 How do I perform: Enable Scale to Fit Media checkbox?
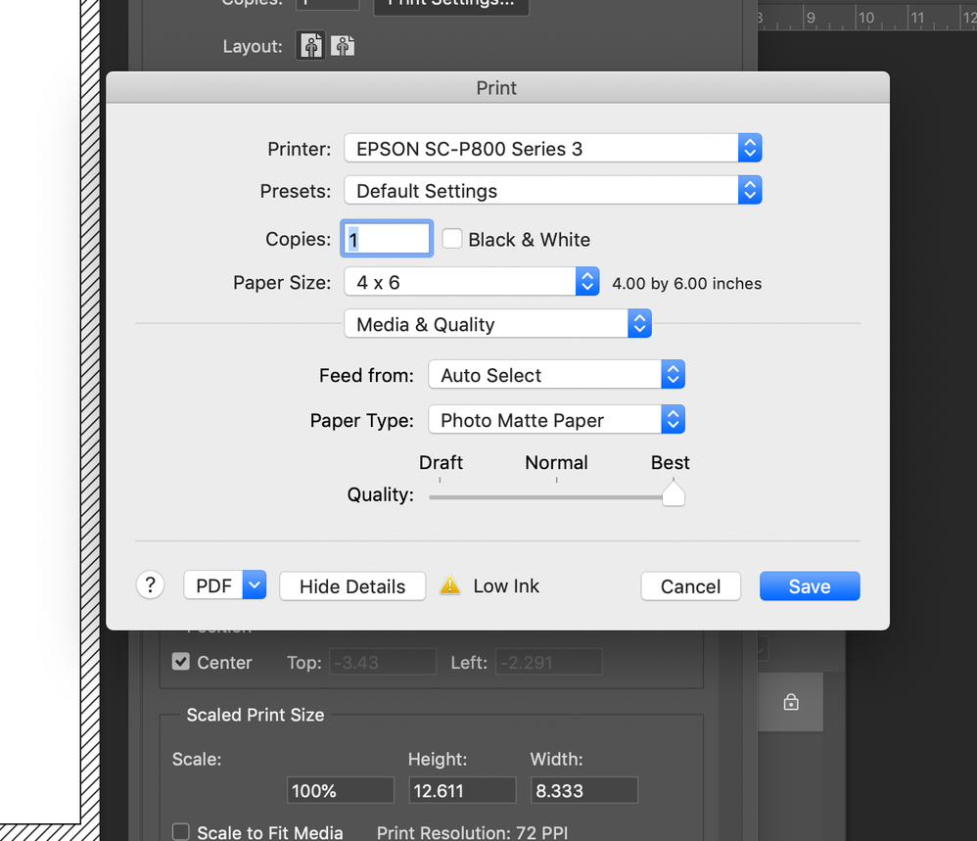[x=181, y=831]
